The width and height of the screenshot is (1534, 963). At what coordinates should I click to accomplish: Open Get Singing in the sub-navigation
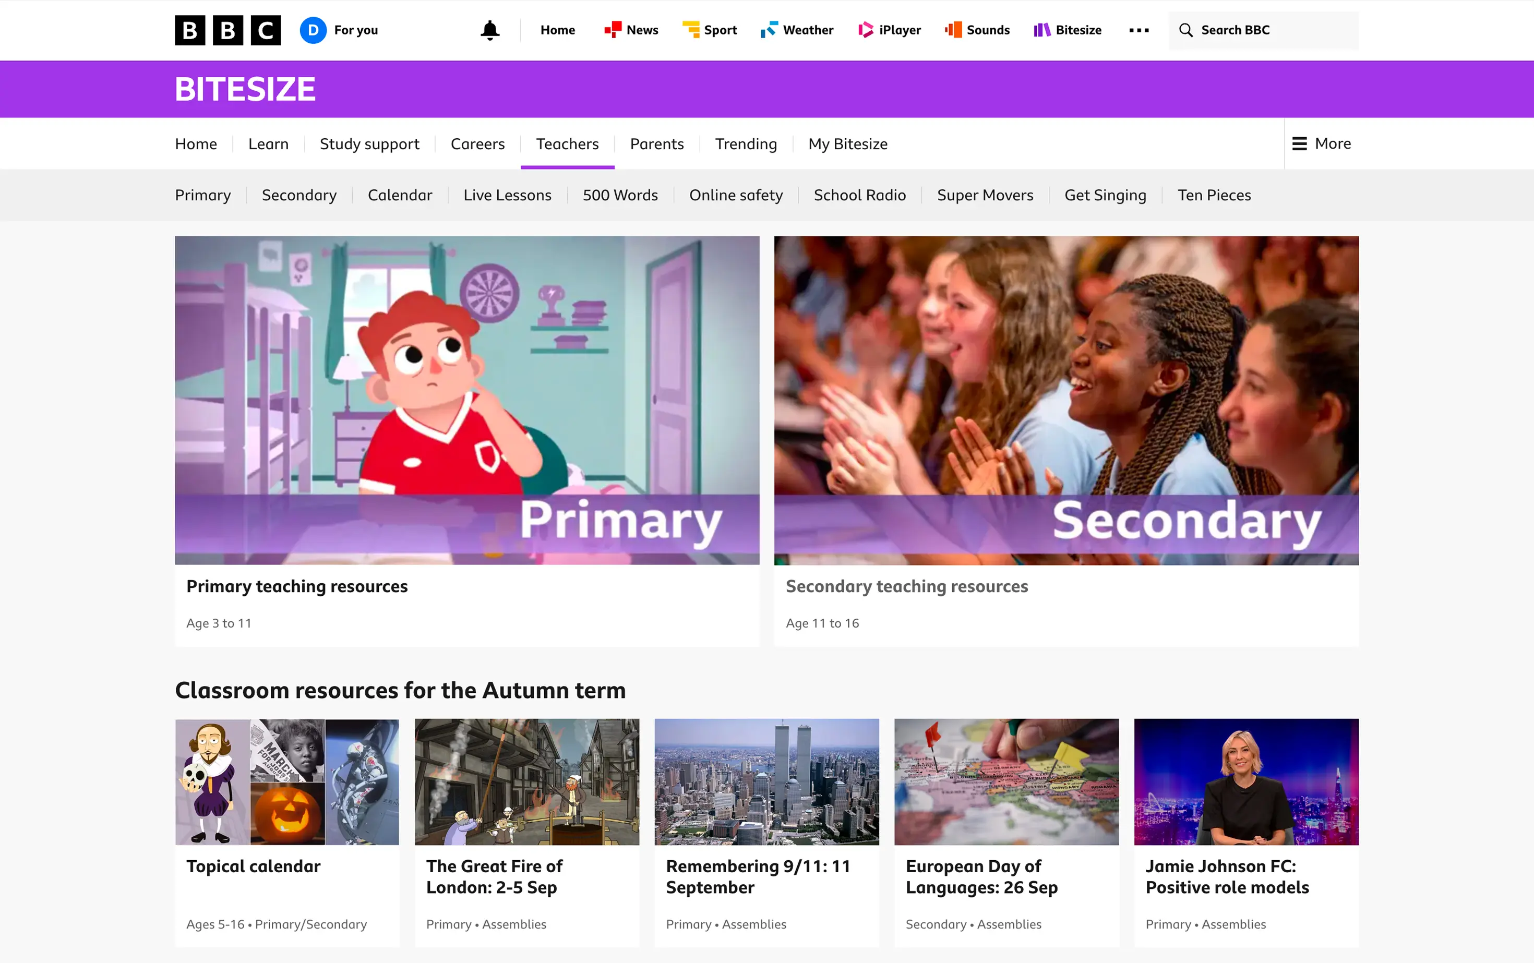[1105, 195]
